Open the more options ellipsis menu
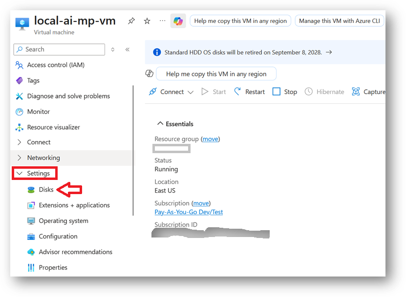 [162, 20]
